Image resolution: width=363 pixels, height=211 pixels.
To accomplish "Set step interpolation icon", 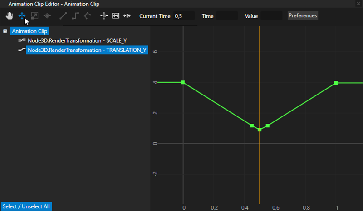I will tap(75, 16).
